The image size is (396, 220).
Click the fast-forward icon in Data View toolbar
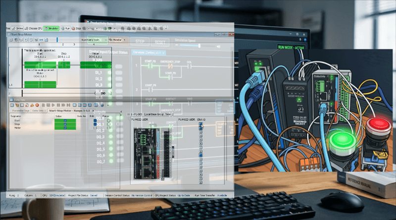tap(63, 105)
